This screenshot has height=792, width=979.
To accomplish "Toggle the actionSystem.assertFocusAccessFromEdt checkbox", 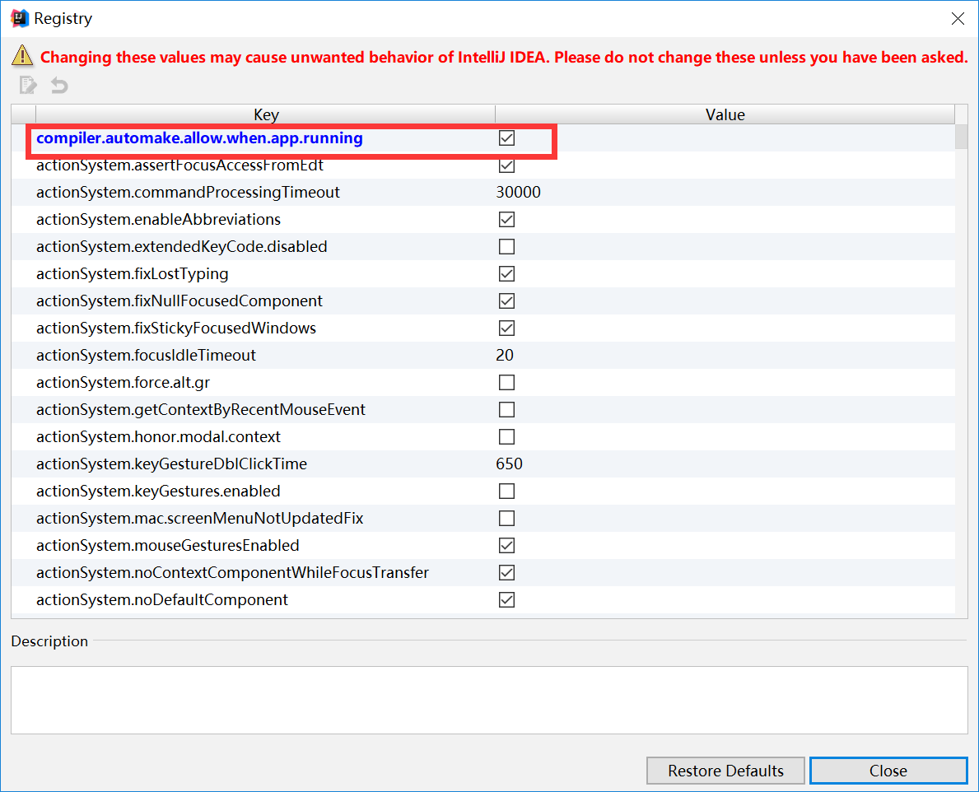I will pyautogui.click(x=507, y=165).
